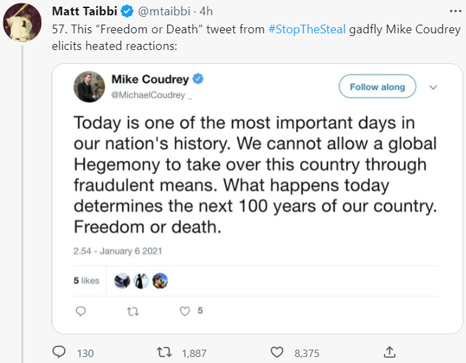This screenshot has height=363, width=466.
Task: Click the @mtaibbi handle
Action: click(x=163, y=11)
